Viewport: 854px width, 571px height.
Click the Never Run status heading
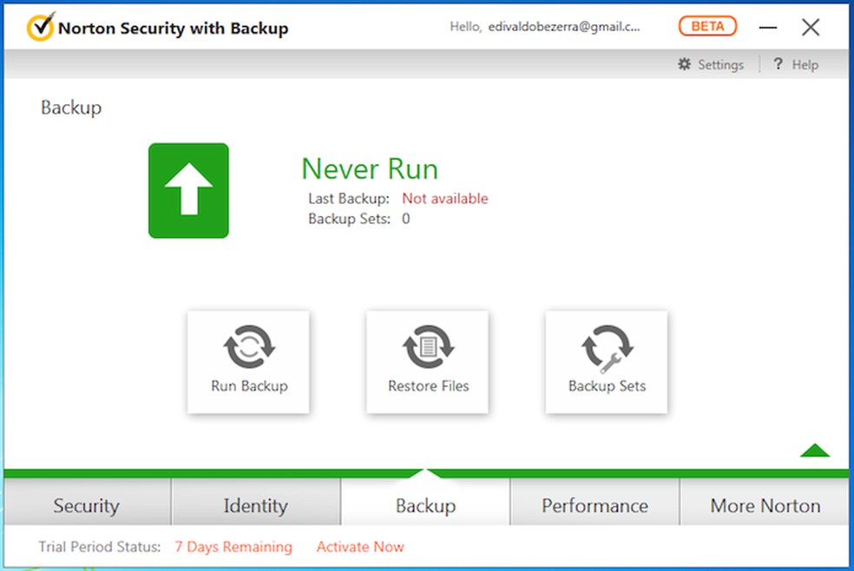click(x=370, y=169)
